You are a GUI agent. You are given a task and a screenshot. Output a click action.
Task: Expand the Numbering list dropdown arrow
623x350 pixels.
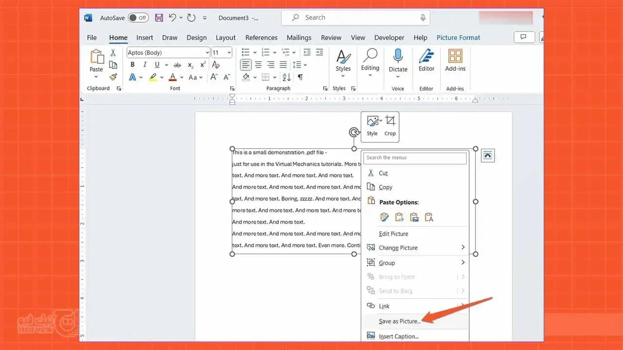pyautogui.click(x=275, y=52)
